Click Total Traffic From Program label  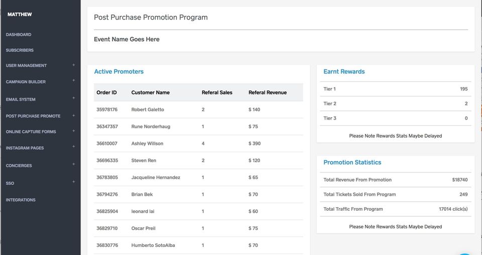pyautogui.click(x=353, y=209)
